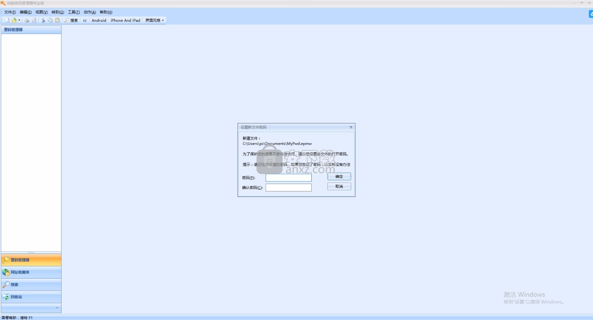Viewport: 593px width, 320px height.
Task: Expand the Open file dropdown arrow
Action: 19,20
